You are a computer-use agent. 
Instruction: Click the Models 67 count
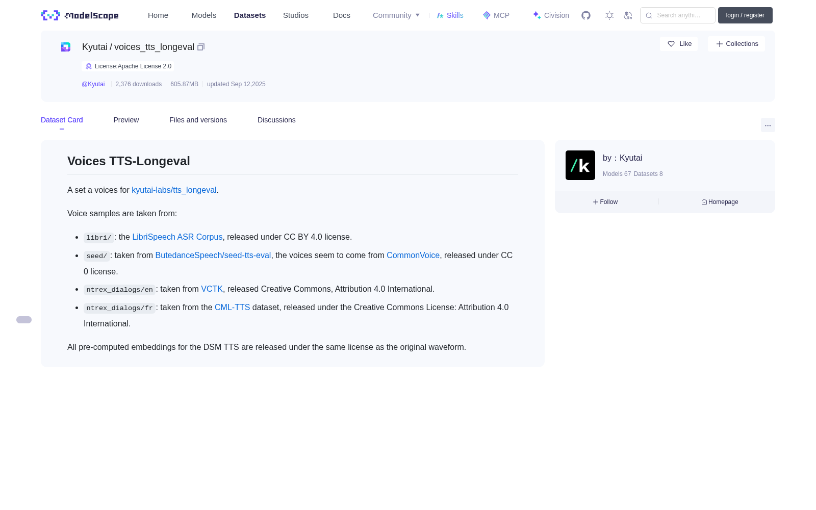(x=617, y=174)
